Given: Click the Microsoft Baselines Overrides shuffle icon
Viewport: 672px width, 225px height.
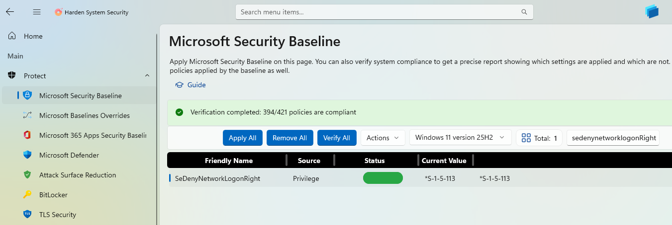Looking at the screenshot, I should coord(27,115).
